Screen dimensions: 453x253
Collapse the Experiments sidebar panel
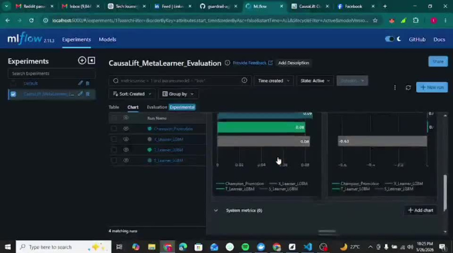click(x=92, y=61)
